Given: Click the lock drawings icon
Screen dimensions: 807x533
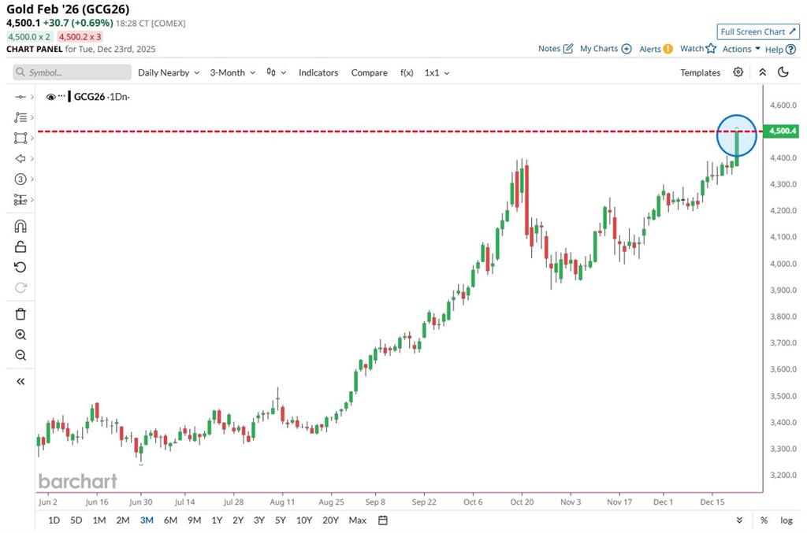Looking at the screenshot, I should [x=20, y=246].
